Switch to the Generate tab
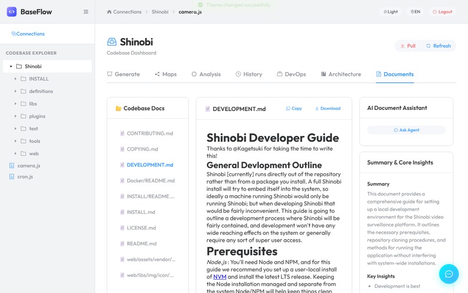 point(123,74)
